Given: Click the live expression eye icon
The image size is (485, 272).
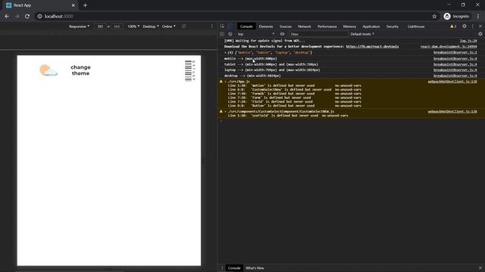Looking at the screenshot, I should click(282, 34).
